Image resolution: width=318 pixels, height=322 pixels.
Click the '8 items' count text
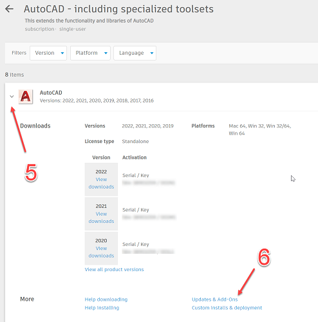click(14, 75)
